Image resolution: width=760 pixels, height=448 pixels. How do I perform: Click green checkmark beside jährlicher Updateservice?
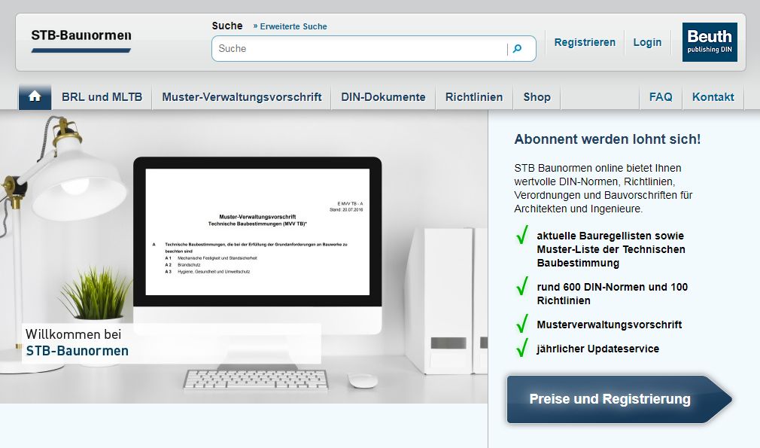pyautogui.click(x=522, y=347)
